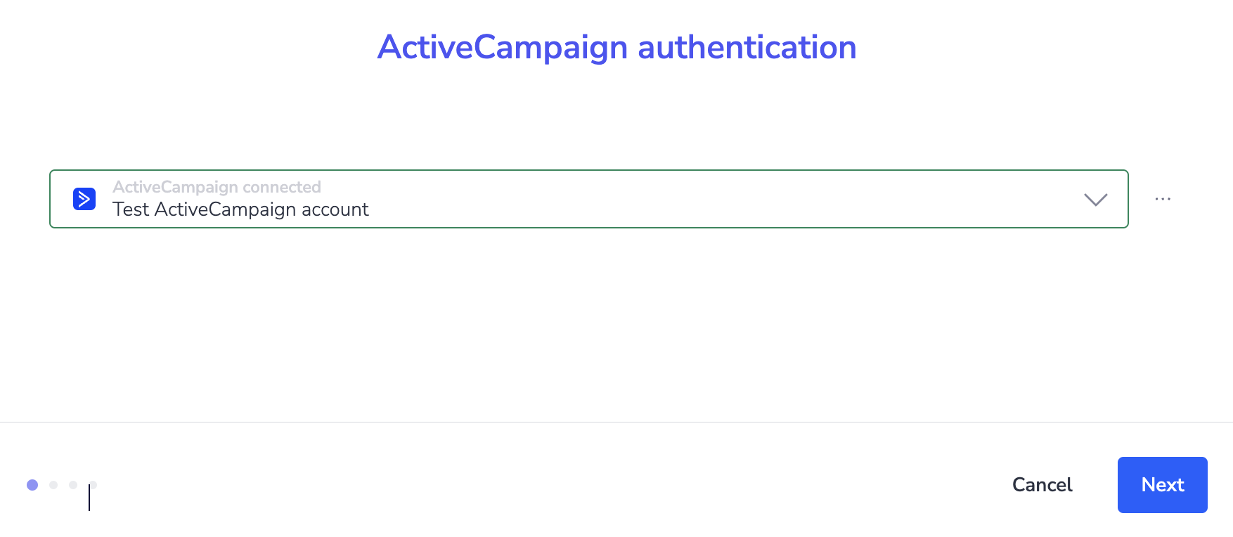Select the fourth step indicator dot
This screenshot has width=1233, height=537.
pyautogui.click(x=93, y=485)
